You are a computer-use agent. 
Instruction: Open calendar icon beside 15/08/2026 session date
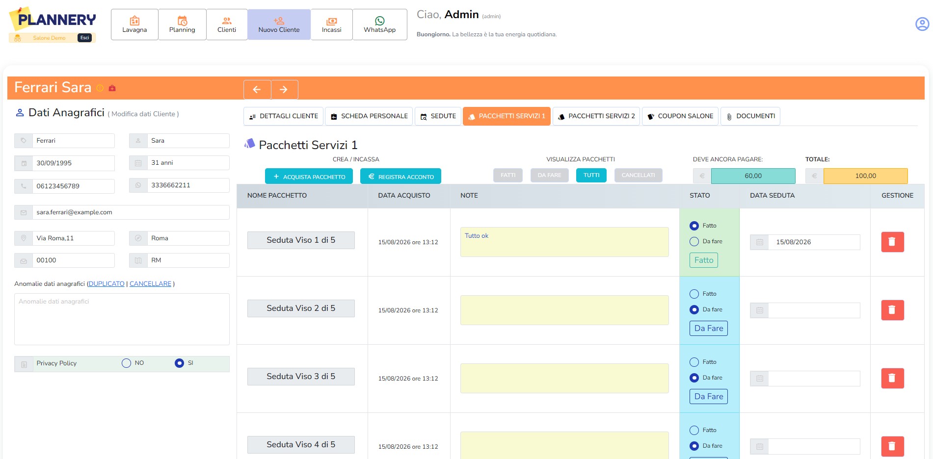click(759, 242)
